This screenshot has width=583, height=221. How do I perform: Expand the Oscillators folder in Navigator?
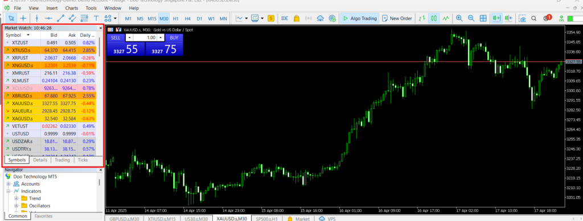(x=16, y=206)
